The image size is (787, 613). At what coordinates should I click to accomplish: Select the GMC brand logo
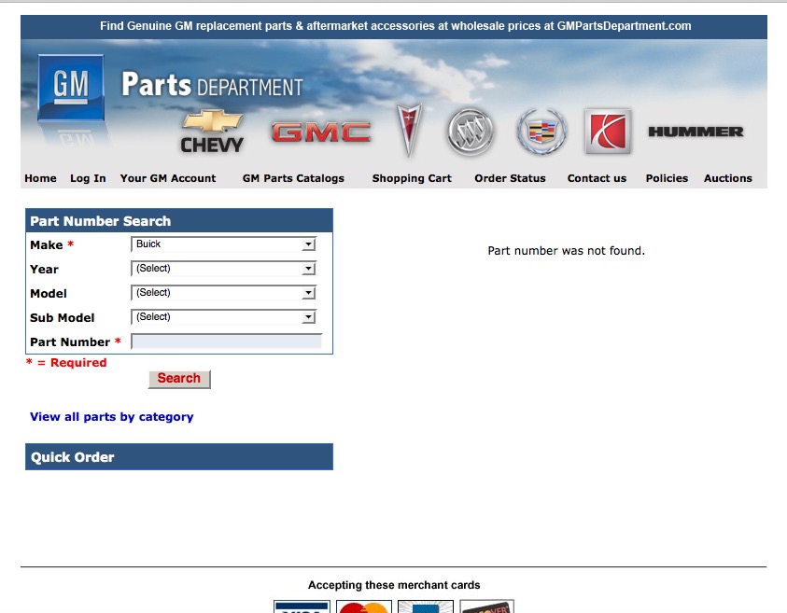[321, 132]
